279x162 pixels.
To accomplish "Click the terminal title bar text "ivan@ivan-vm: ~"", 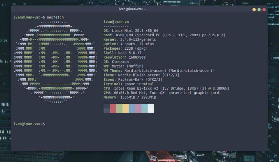I will coord(132,9).
